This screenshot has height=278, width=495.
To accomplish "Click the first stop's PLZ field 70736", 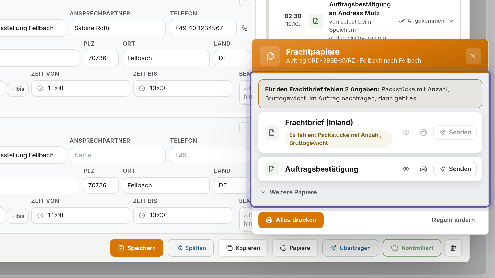I will [101, 58].
